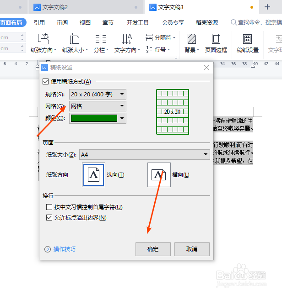Click the 20 x 20 grid preview
This screenshot has height=294, width=282.
coord(173,112)
